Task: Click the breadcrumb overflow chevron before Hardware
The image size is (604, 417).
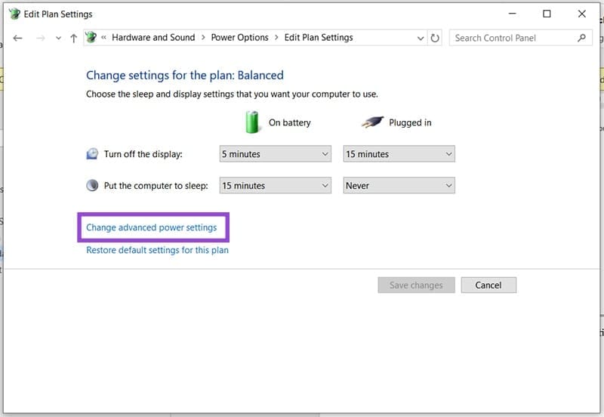Action: [x=103, y=37]
